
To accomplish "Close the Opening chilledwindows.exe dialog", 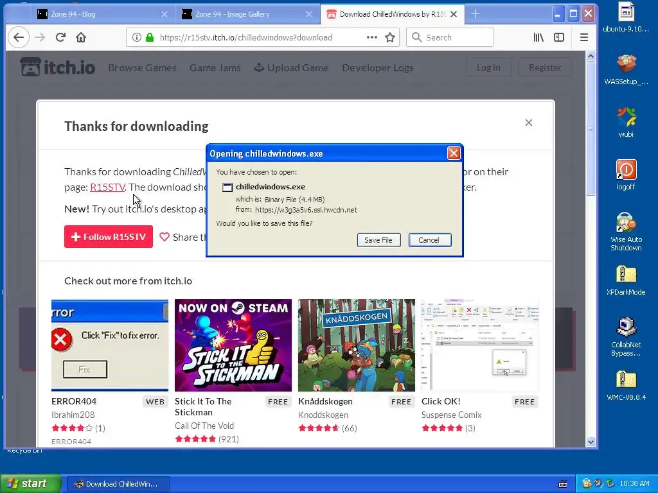I will (454, 153).
